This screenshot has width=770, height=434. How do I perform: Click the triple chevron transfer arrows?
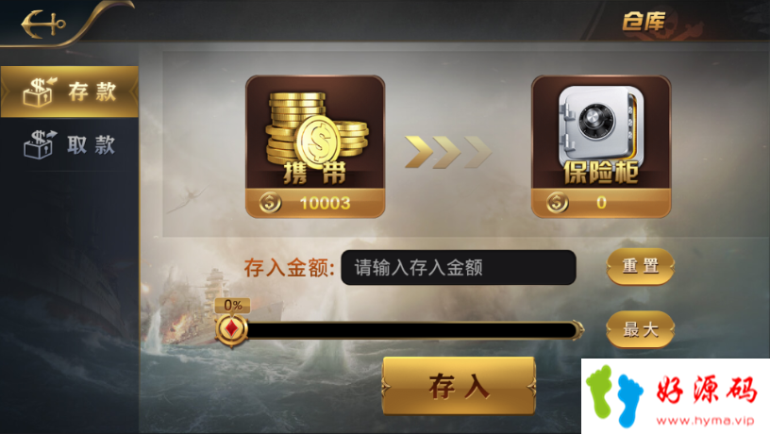pos(448,152)
